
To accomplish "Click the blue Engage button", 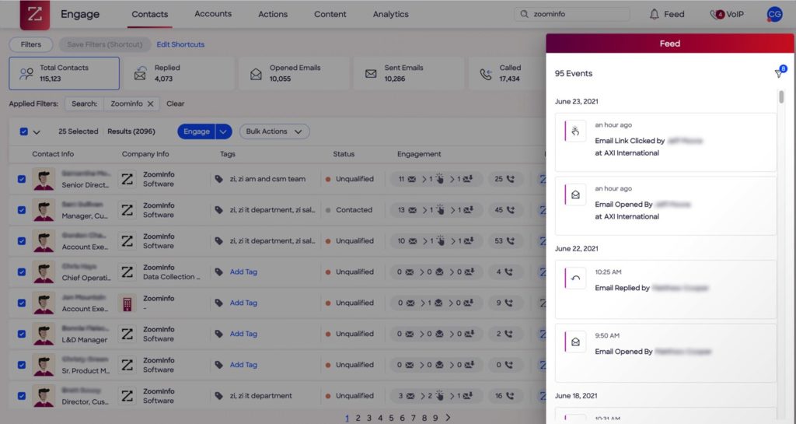I will pyautogui.click(x=197, y=131).
